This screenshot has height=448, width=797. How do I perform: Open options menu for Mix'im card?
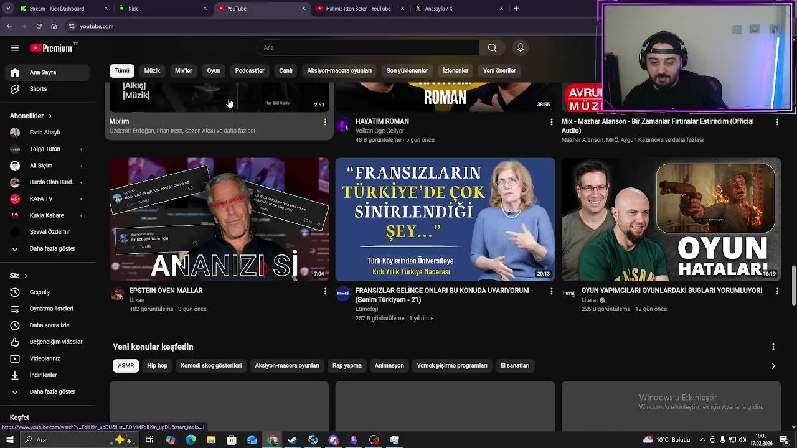tap(325, 123)
